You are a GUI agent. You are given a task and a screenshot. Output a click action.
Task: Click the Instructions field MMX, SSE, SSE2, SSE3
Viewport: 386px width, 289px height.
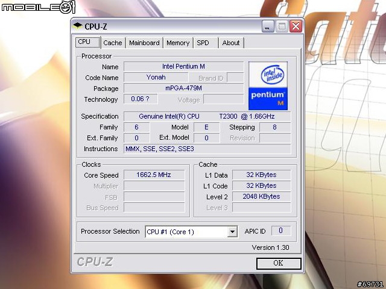click(x=207, y=149)
